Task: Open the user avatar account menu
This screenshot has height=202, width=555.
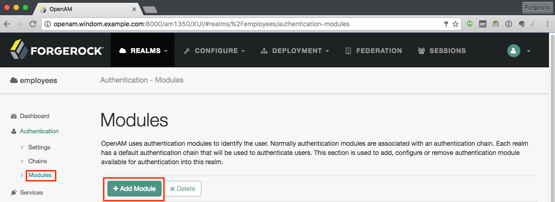Action: (518, 51)
